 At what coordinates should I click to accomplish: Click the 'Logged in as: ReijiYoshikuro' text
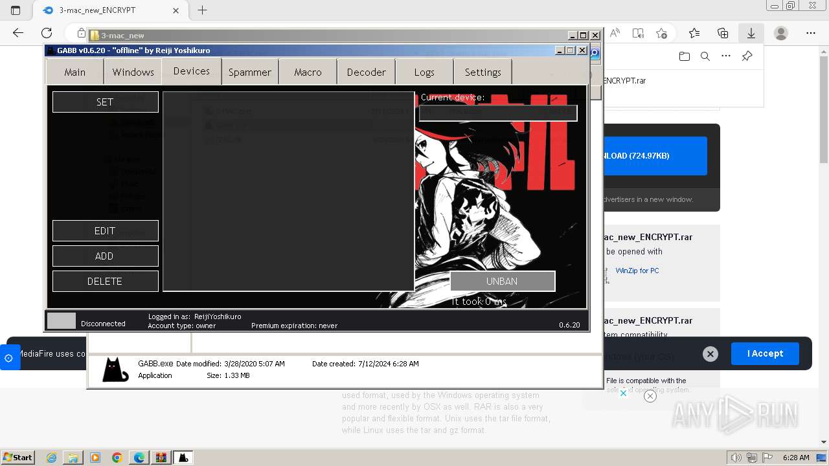point(194,316)
